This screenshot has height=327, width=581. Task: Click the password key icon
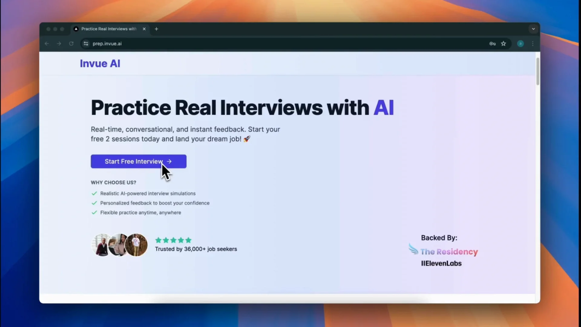tap(492, 44)
